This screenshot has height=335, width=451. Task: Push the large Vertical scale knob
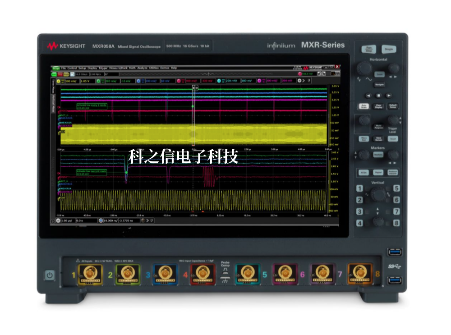[378, 194]
